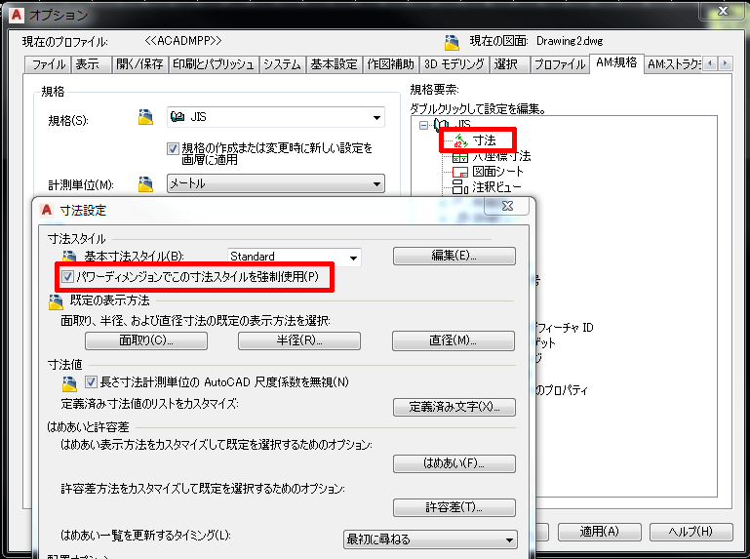Viewport: 750px width, 559px height.
Task: Select the 穴座標寸法 tree item
Action: click(x=501, y=156)
